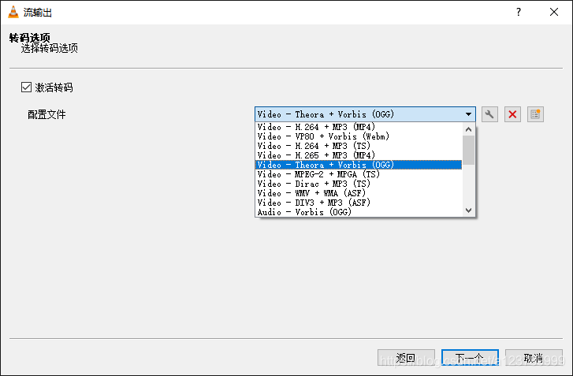The image size is (573, 376).
Task: Choose Video - H.265 + MP3 (MP4)
Action: (x=359, y=155)
